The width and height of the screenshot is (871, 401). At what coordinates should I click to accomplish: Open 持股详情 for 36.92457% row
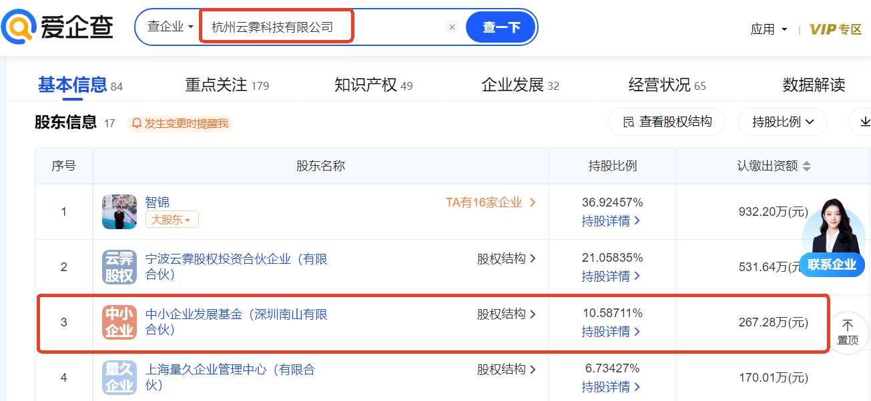[x=611, y=220]
